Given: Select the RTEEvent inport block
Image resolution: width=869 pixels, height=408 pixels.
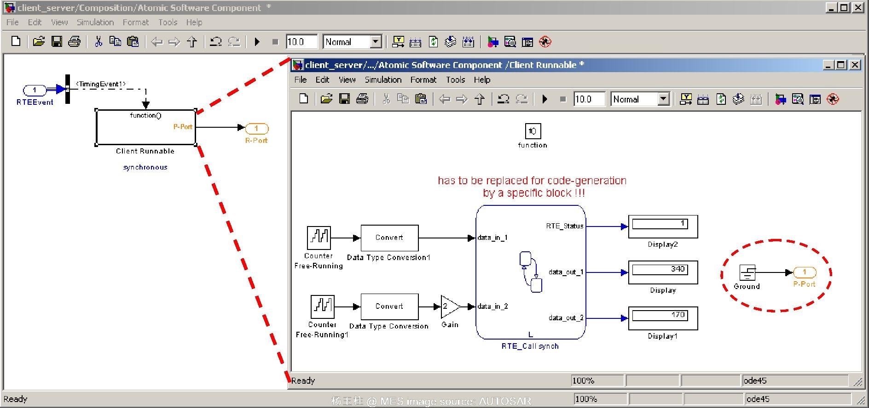Looking at the screenshot, I should pos(35,90).
